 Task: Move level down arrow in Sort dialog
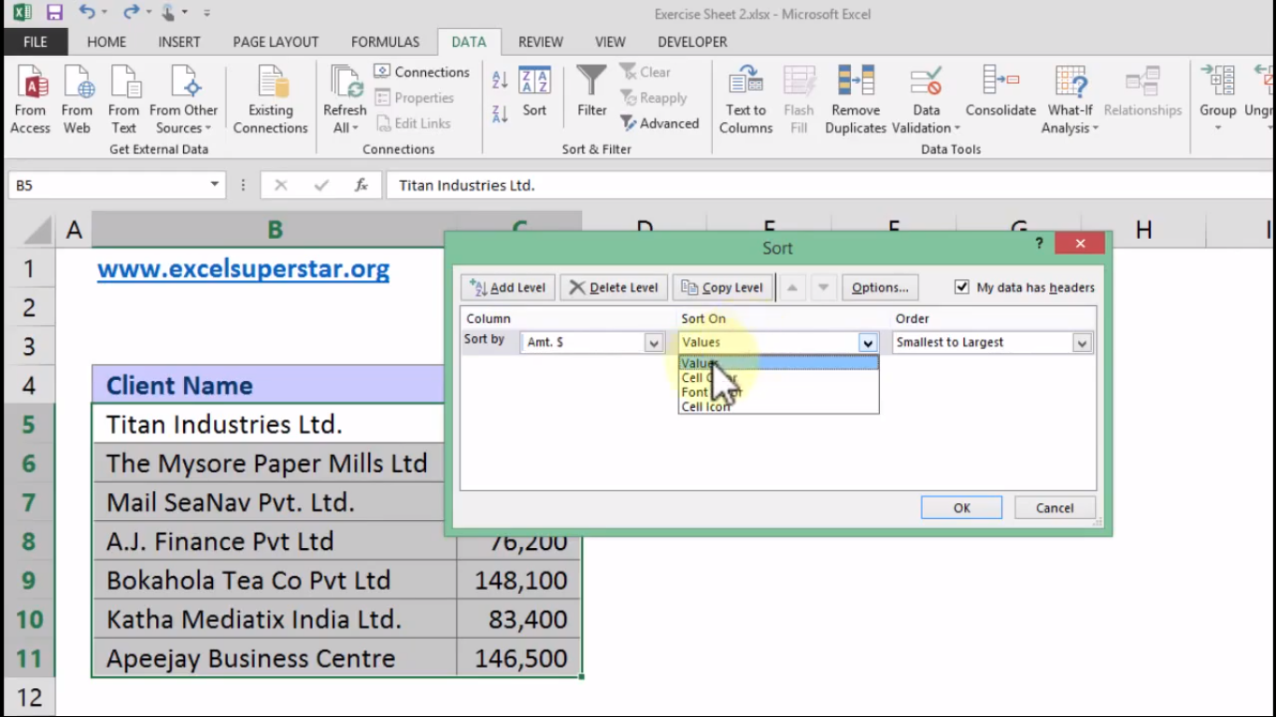coord(823,288)
